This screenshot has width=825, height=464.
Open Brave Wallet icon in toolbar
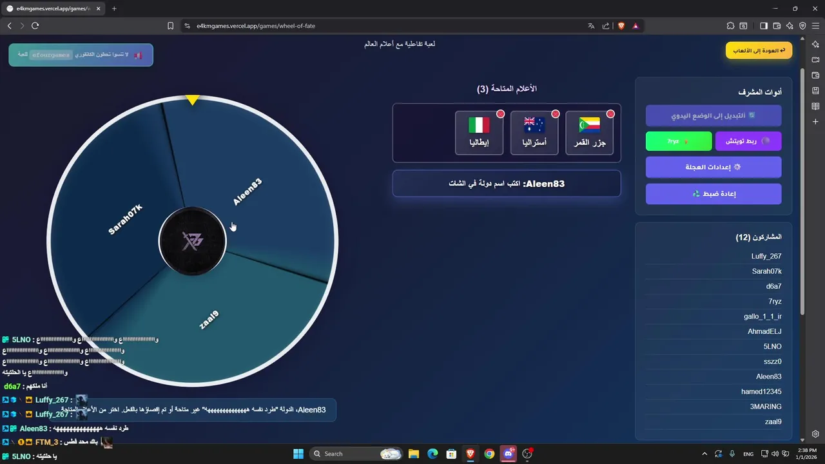(777, 26)
